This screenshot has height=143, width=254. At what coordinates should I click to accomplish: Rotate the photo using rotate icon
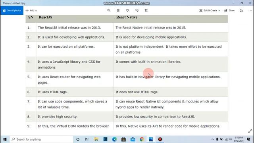click(137, 10)
